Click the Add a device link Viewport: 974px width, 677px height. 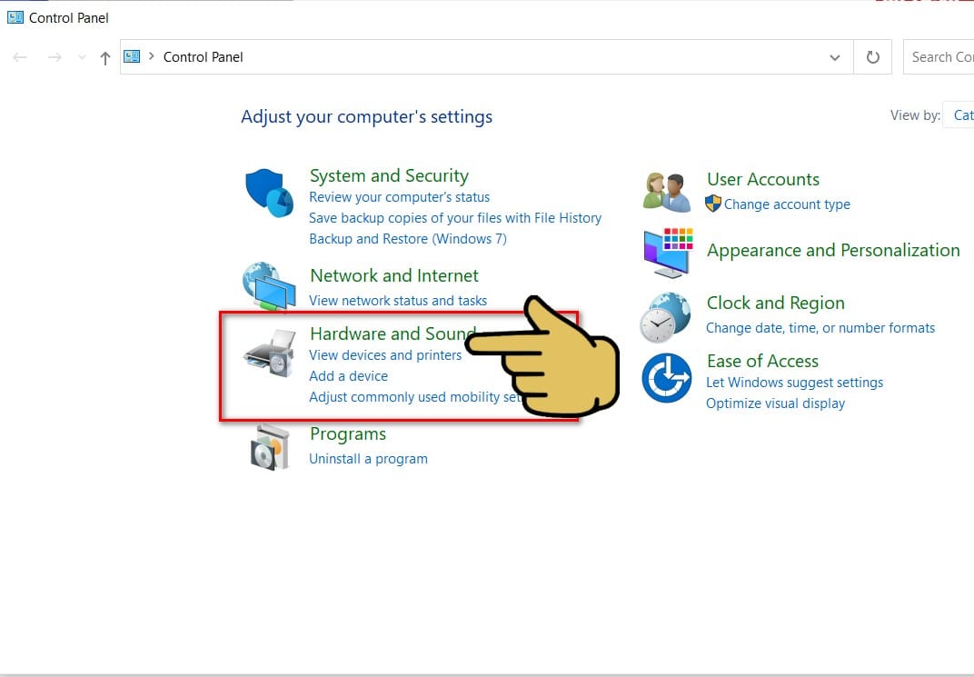[x=349, y=376]
